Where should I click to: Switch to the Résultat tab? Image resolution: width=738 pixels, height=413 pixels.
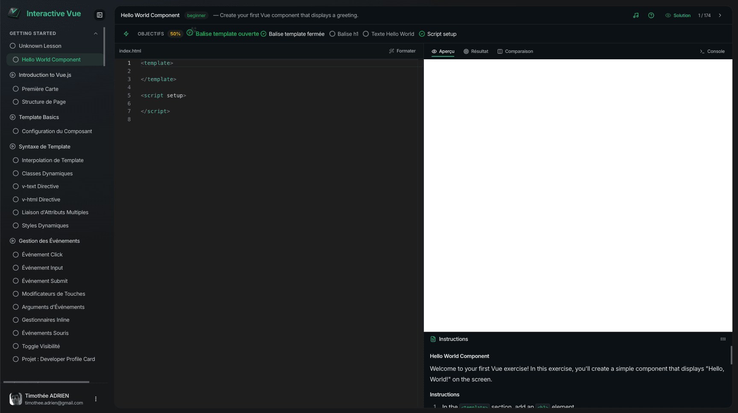pos(476,51)
